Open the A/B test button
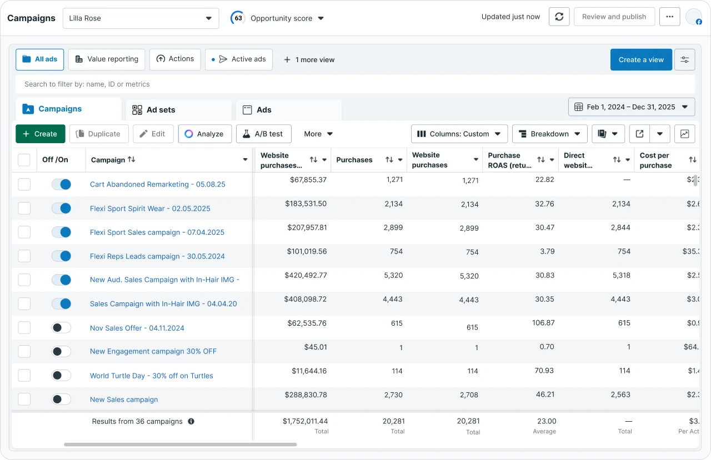711x460 pixels. coord(263,134)
